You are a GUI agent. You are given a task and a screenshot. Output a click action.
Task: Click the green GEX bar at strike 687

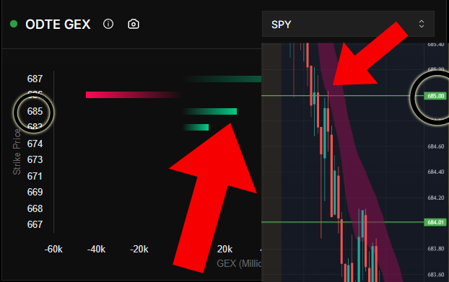pos(222,79)
